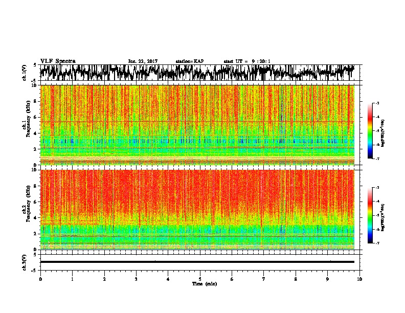Screen dimensions: 405x313
Task: Click the Time (min) axis label
Action: 205,284
